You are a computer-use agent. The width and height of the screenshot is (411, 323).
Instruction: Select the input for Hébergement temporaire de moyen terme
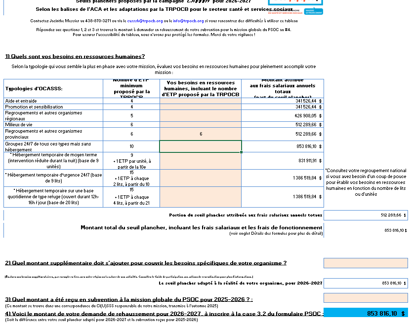(x=200, y=161)
